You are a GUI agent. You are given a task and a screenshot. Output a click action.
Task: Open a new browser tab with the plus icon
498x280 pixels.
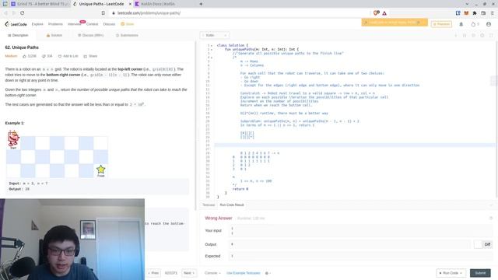pos(201,4)
